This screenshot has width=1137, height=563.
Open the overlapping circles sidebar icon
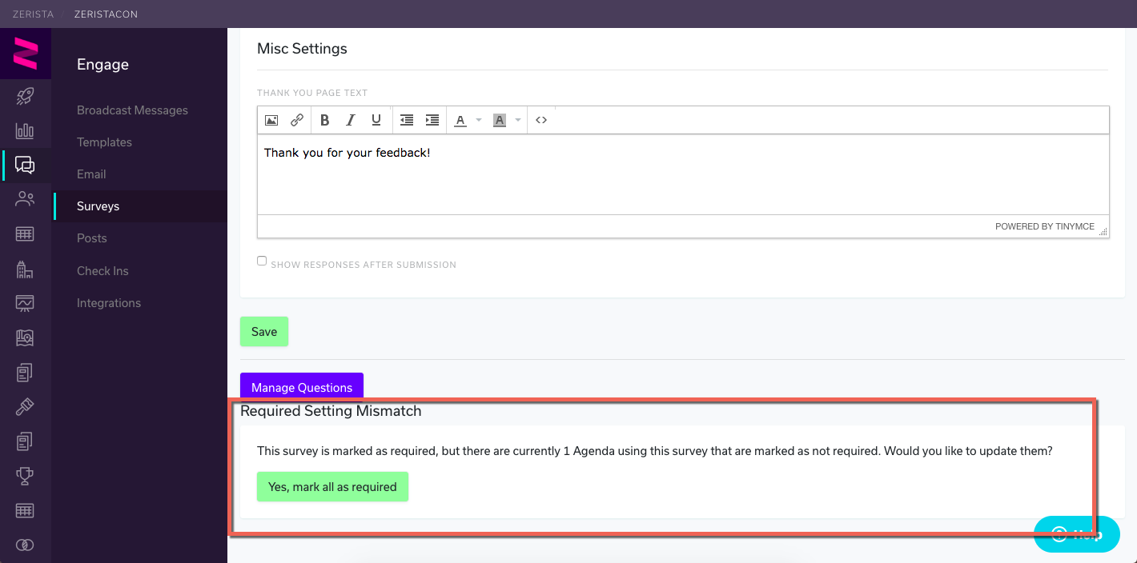[25, 545]
